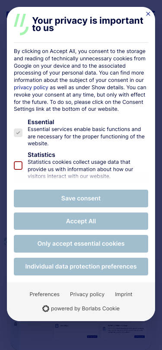Enable the Statistics cookies checkbox
The image size is (162, 350).
(x=18, y=166)
